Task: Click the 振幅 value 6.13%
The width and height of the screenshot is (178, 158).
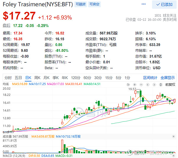Action: point(151,39)
